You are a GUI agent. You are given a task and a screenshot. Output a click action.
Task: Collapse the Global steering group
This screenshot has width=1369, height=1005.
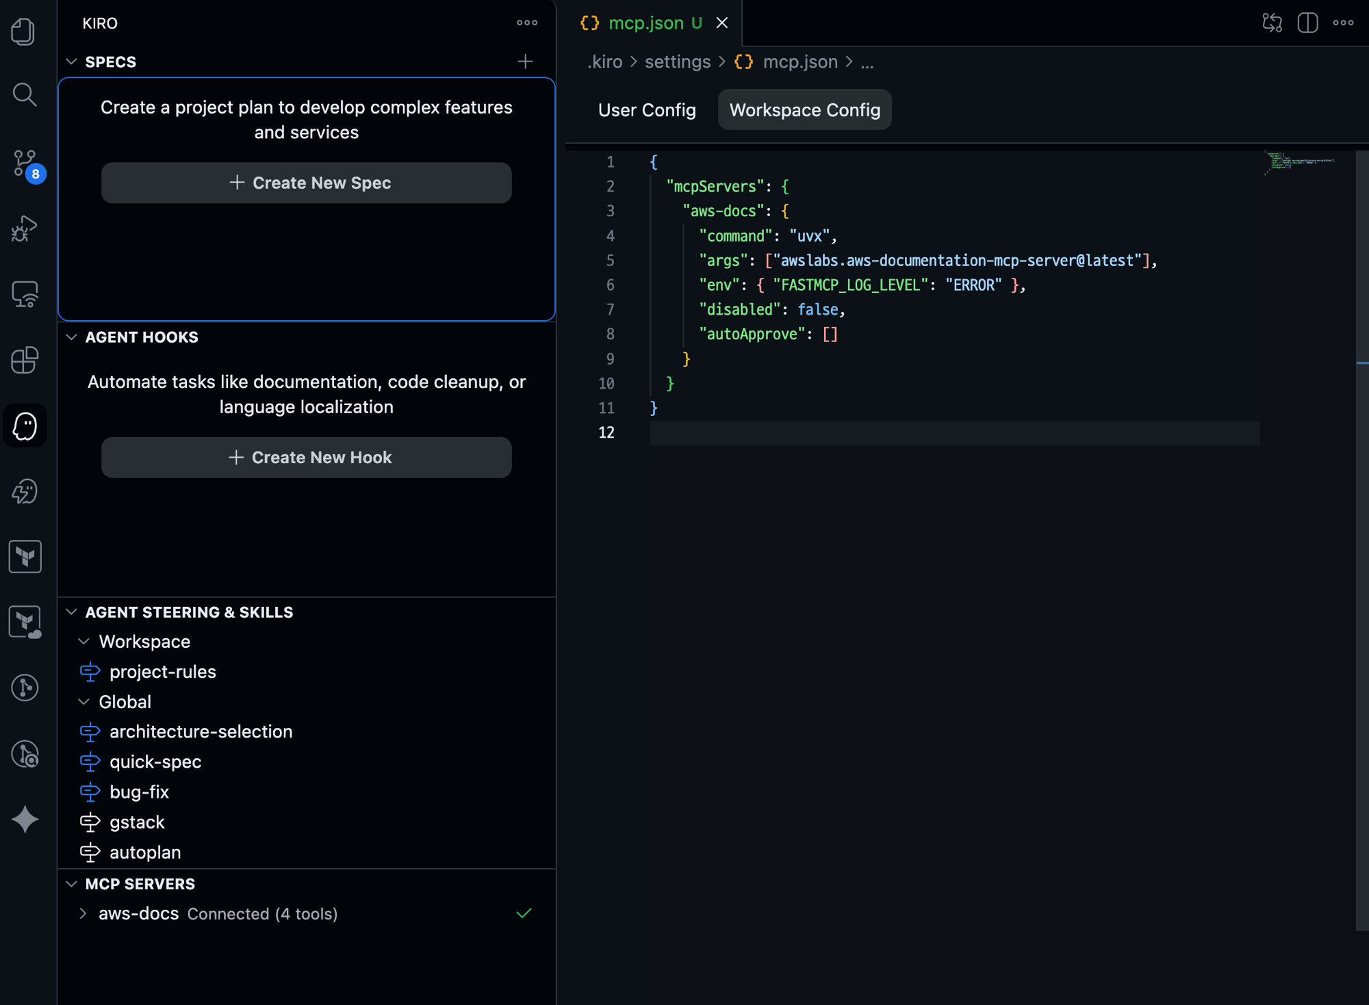(84, 701)
